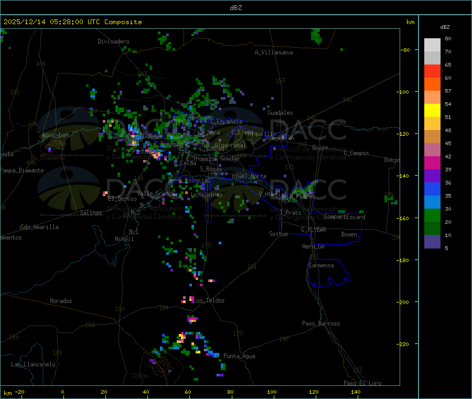Image resolution: width=472 pixels, height=399 pixels.
Task: Click the purple 10 dBZ legend swatch
Action: pos(432,242)
